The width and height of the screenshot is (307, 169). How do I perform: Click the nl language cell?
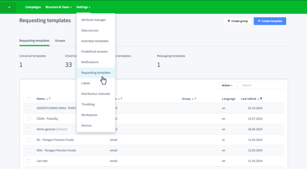(223, 140)
